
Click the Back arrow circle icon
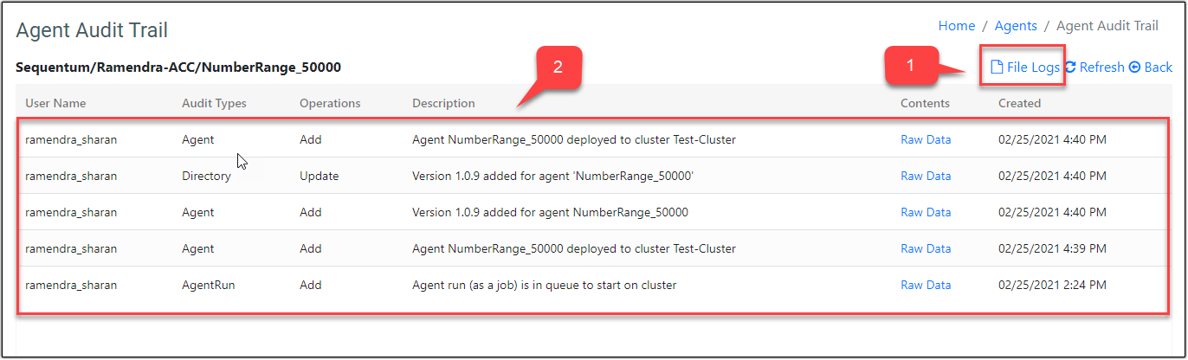[x=1134, y=67]
